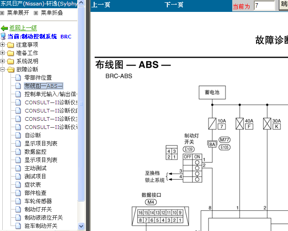This screenshot has width=288, height=231.
Task: Click the page icon next to 主动测试
Action: (18, 168)
